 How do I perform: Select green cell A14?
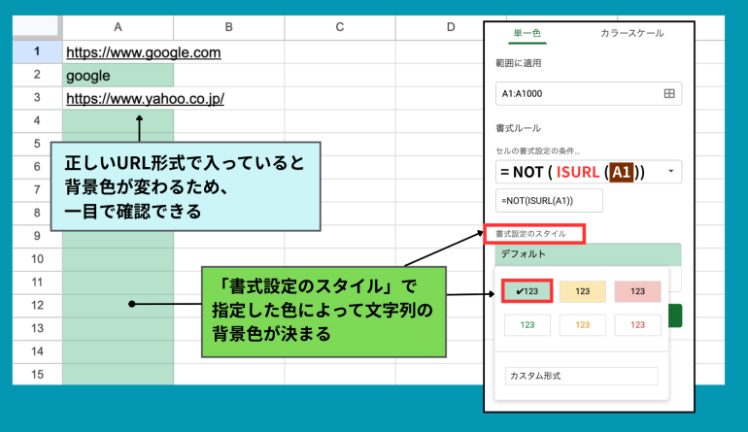coord(118,351)
